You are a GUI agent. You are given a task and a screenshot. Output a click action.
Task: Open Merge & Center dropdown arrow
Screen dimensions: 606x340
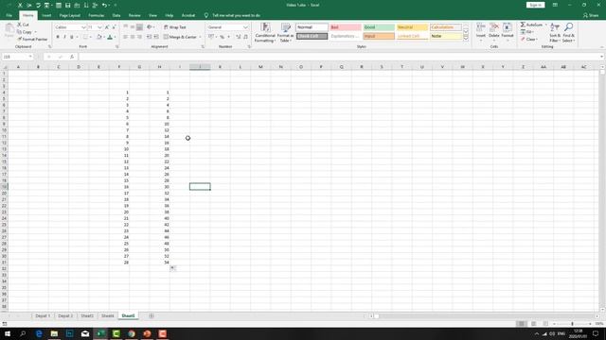coord(200,37)
